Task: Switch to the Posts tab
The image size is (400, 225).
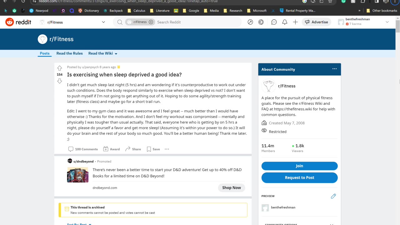Action: (45, 53)
